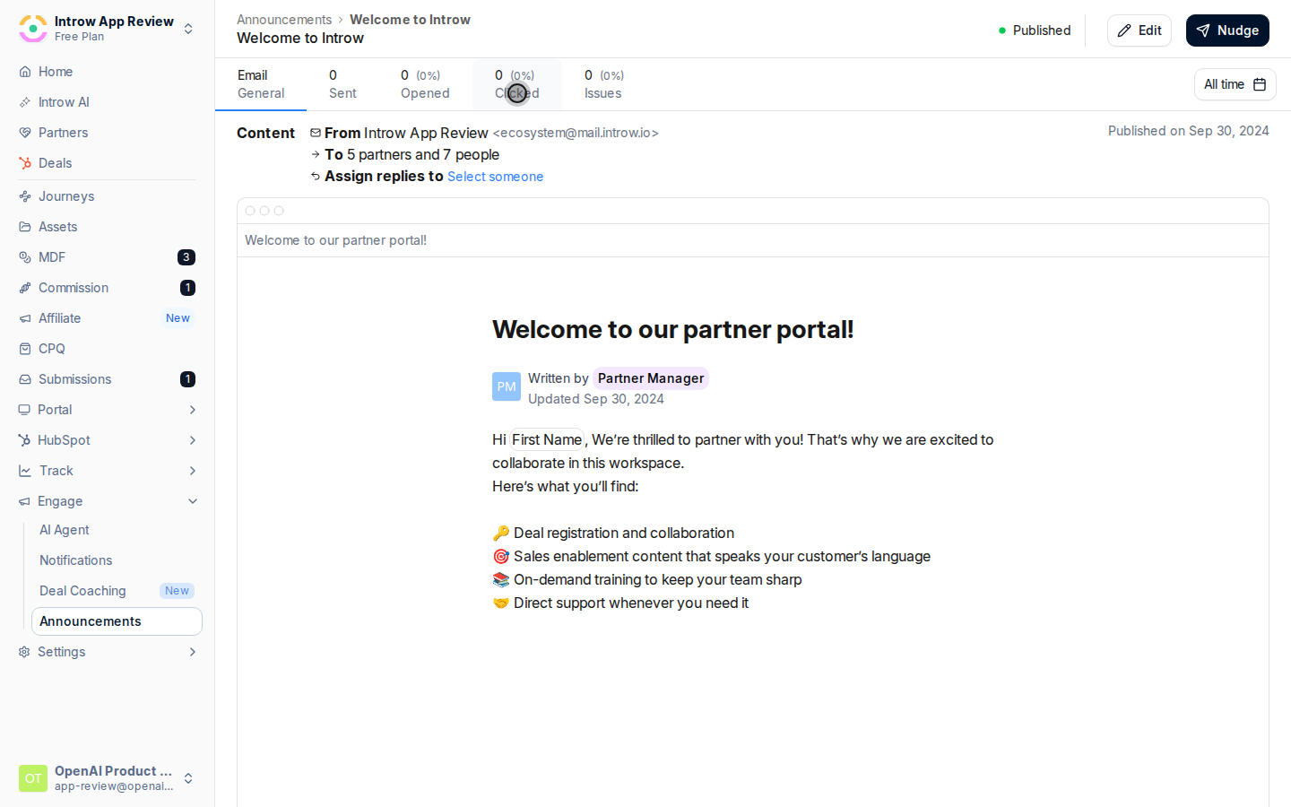Click the Introw AI sparkle icon
Screen dimensions: 1291x807
tap(25, 102)
